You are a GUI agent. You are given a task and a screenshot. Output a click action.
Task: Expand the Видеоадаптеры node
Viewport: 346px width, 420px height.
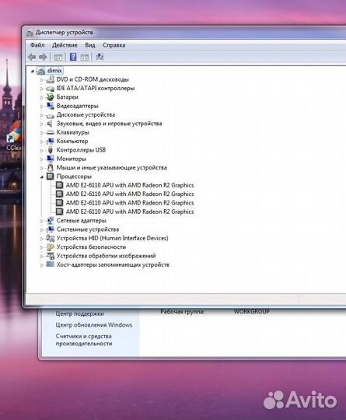pyautogui.click(x=41, y=107)
